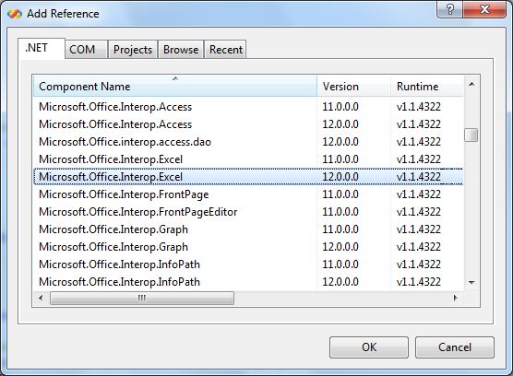Click runtime v1.1.4322 of FrontPageEditor row
Viewport: 513px width, 376px height.
pos(419,212)
